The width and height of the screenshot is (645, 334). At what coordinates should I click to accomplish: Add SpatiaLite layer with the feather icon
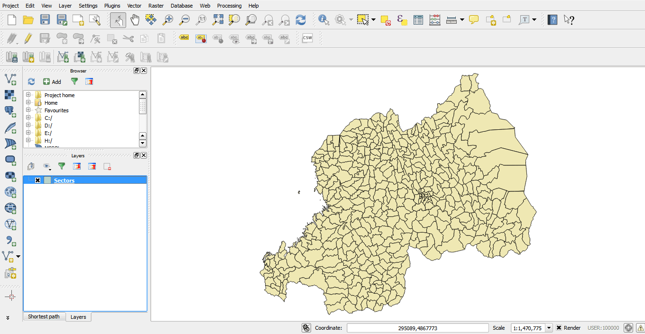click(10, 128)
